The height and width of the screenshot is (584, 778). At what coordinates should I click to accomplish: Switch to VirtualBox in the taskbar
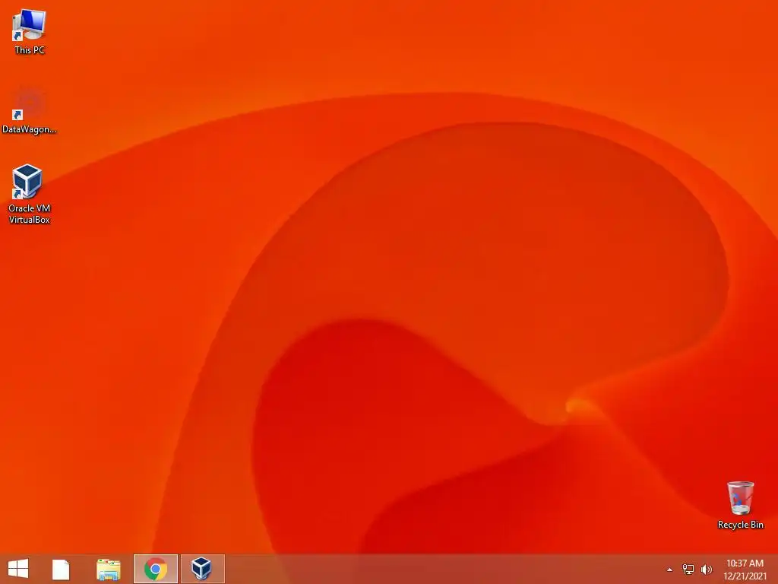point(203,569)
